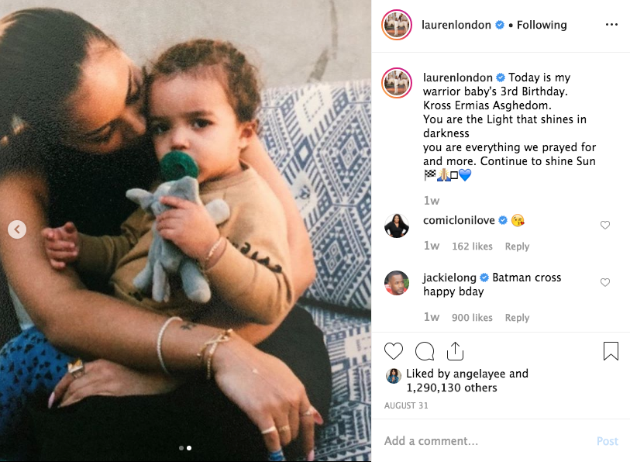Open jackielong's avatar thumbnail
The width and height of the screenshot is (630, 462).
coord(397,283)
